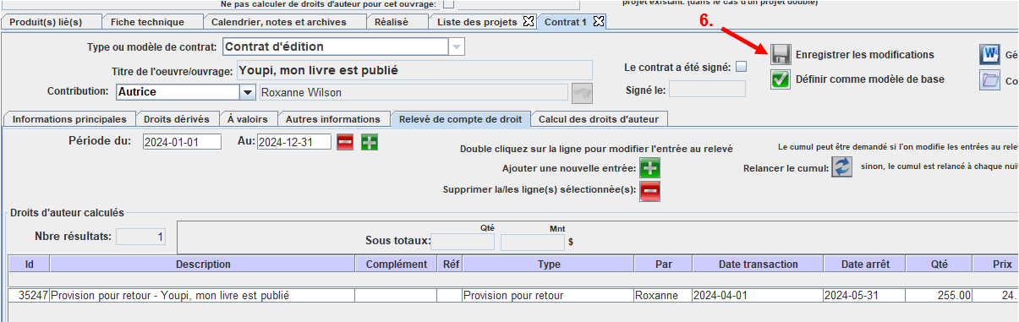The image size is (1019, 322).
Task: Sort by the Description column header
Action: coord(203,265)
